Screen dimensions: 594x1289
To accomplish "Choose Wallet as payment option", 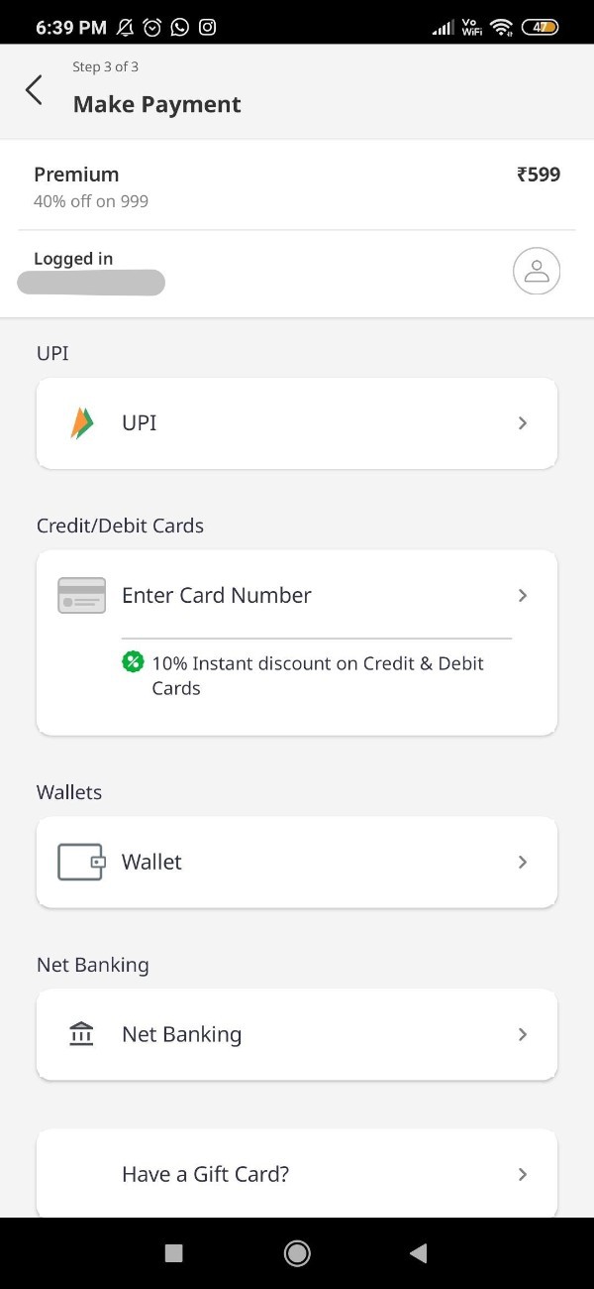I will pos(297,862).
